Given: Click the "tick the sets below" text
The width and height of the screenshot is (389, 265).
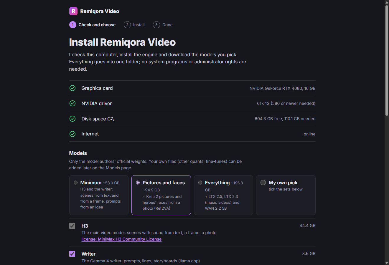Looking at the screenshot, I should tap(286, 189).
